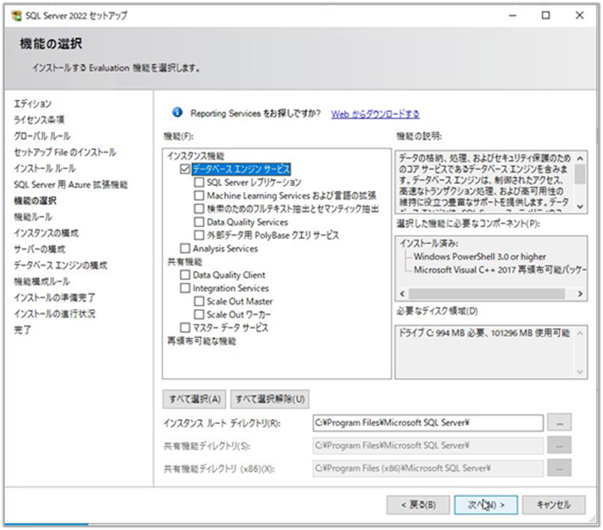Select サーバーの構成 step in sidebar
The height and width of the screenshot is (530, 603).
click(40, 249)
